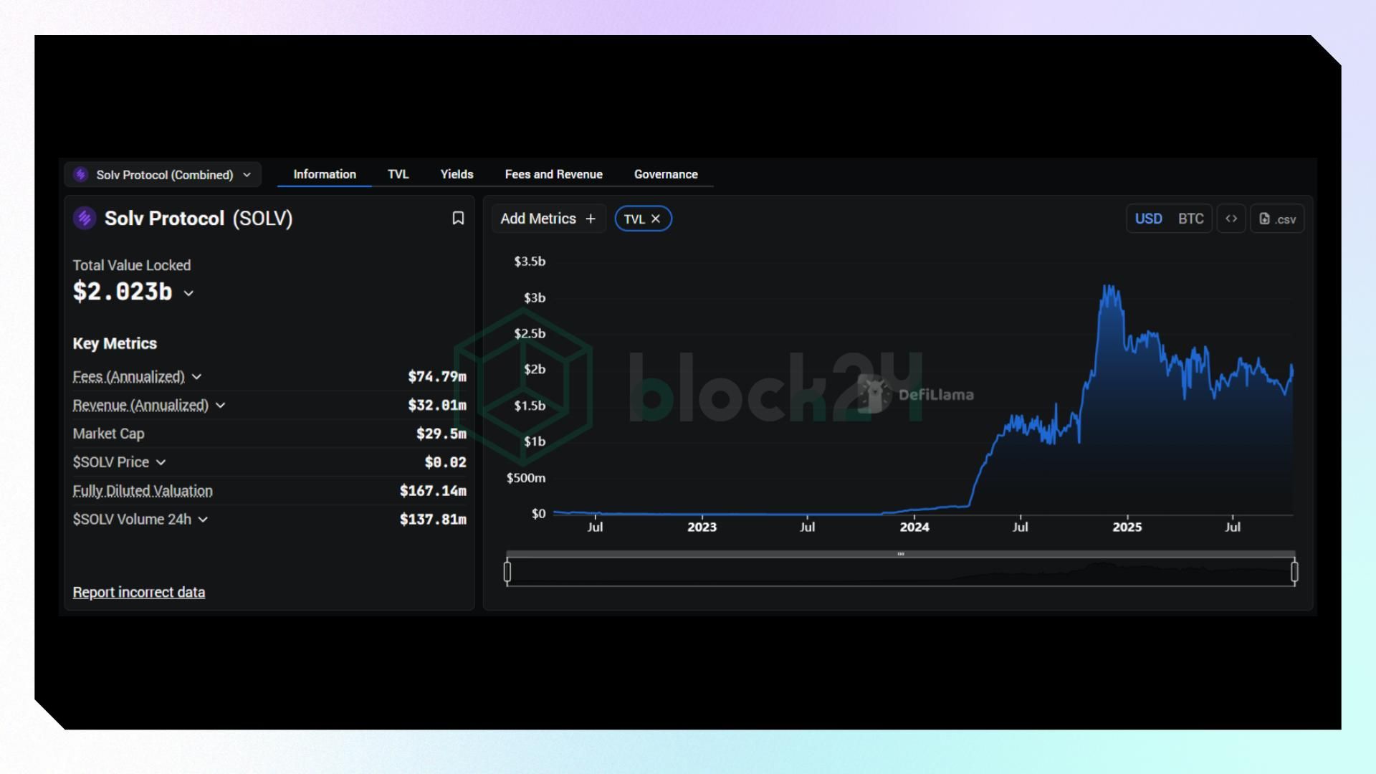
Task: Click the left handle of the time range slider
Action: (x=507, y=572)
